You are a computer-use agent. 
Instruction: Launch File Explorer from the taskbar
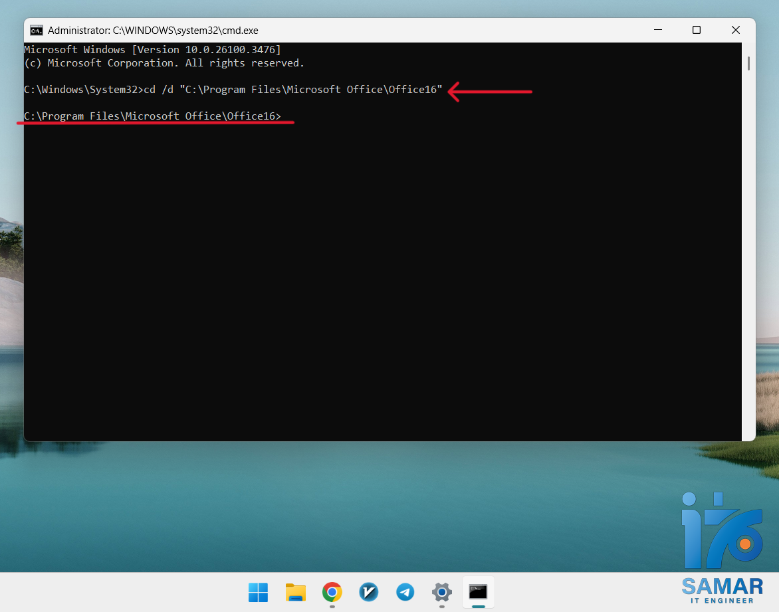click(x=295, y=592)
